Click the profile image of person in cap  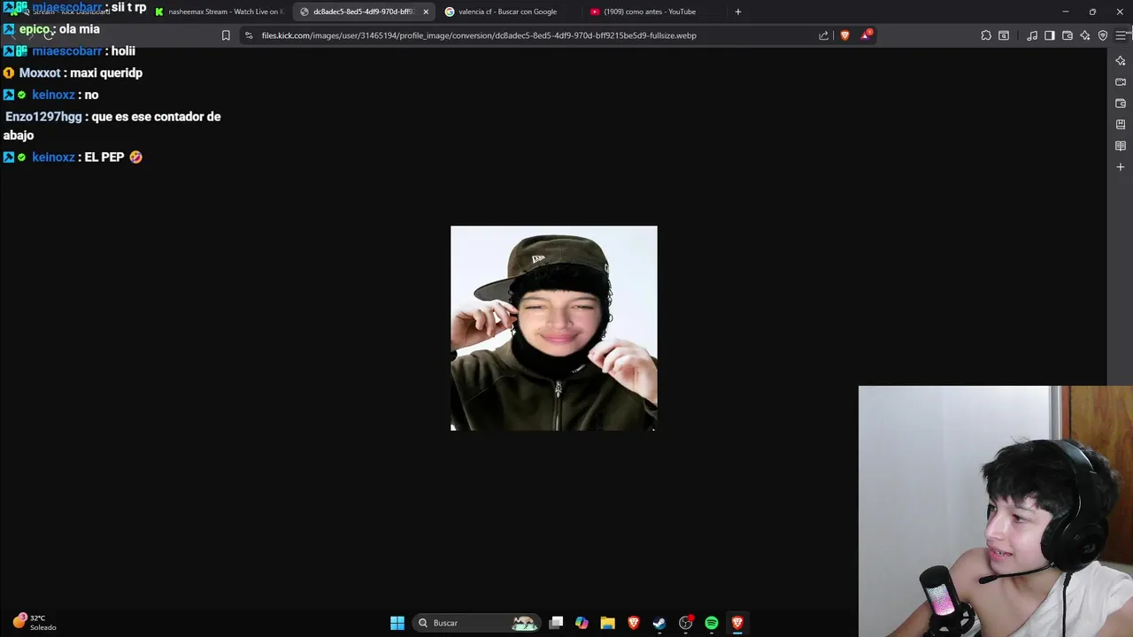click(554, 328)
